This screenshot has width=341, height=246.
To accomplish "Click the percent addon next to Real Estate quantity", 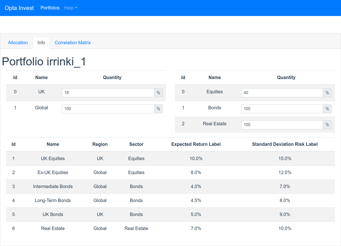I will tap(327, 125).
